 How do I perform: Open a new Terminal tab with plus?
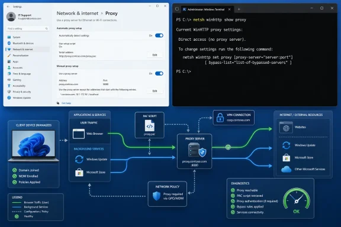(239, 9)
